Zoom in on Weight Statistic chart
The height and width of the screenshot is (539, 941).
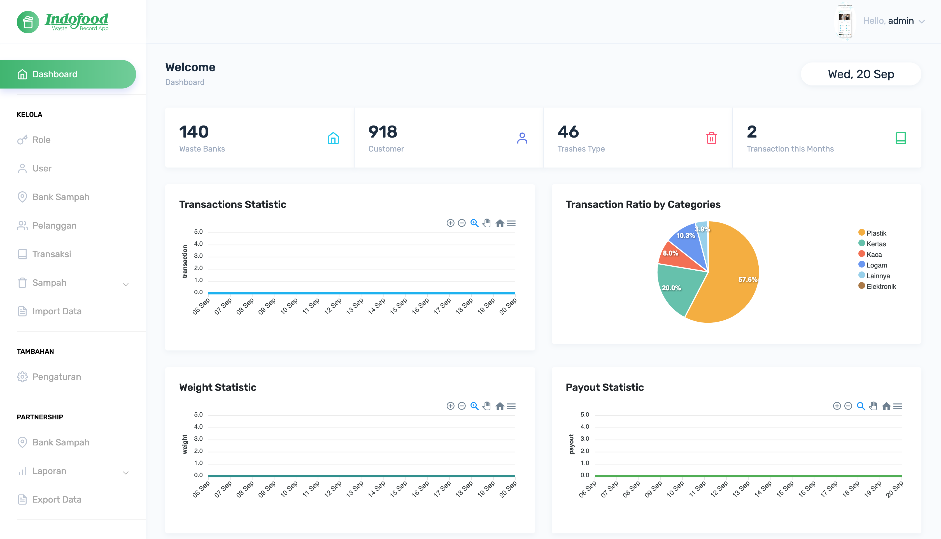point(450,406)
